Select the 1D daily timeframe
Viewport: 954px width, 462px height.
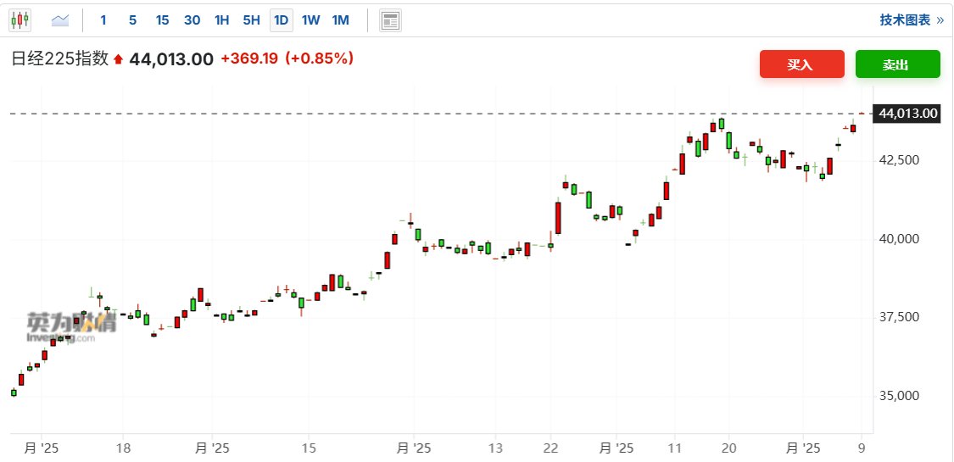[281, 20]
